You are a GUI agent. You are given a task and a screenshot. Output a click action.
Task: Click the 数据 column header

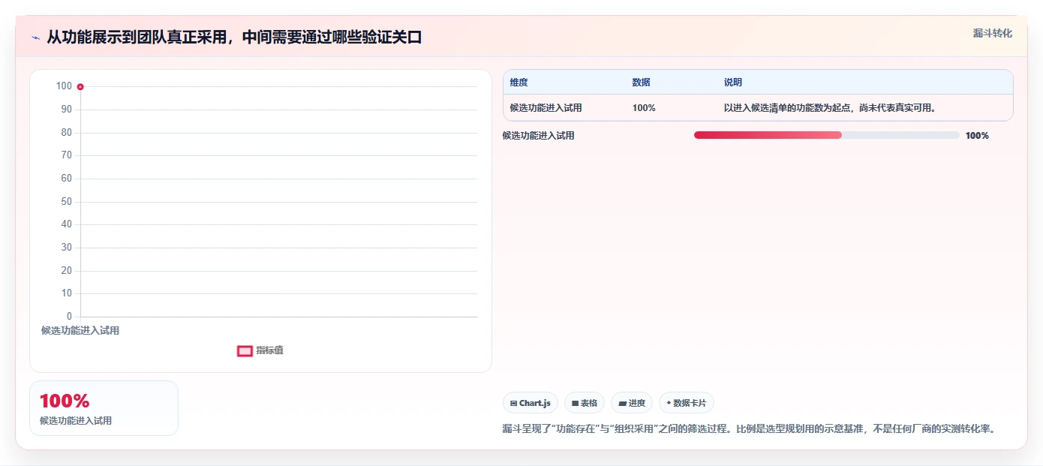coord(641,83)
